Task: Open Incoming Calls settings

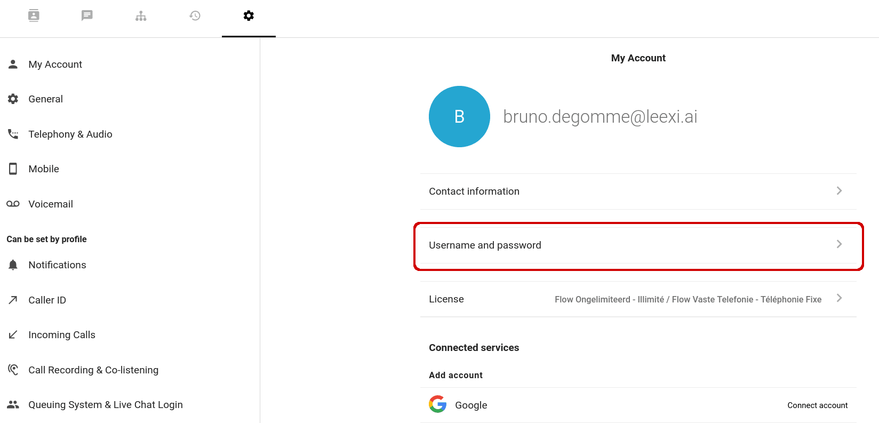Action: pyautogui.click(x=61, y=335)
